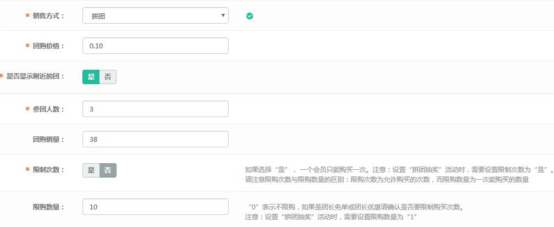Viewport: 554px width, 227px height.
Task: Click the 团购销量 input with value 38
Action: pos(155,139)
